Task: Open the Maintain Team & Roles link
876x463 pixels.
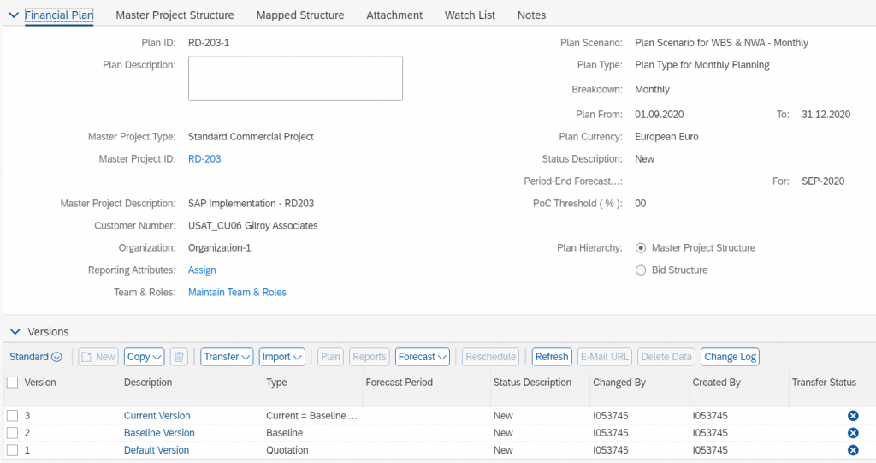Action: (237, 293)
